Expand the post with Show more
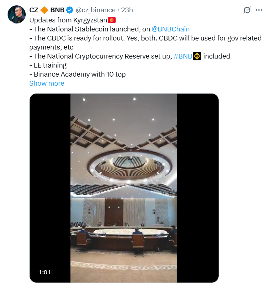This screenshot has width=271, height=284. (47, 83)
